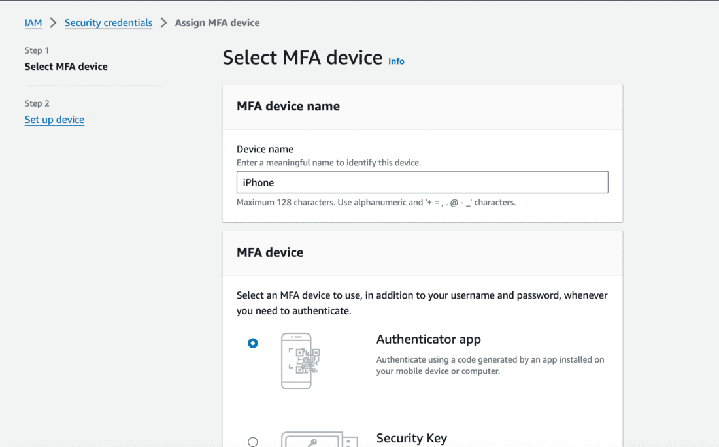Focus the Device name text field
The image size is (719, 447).
click(x=422, y=182)
